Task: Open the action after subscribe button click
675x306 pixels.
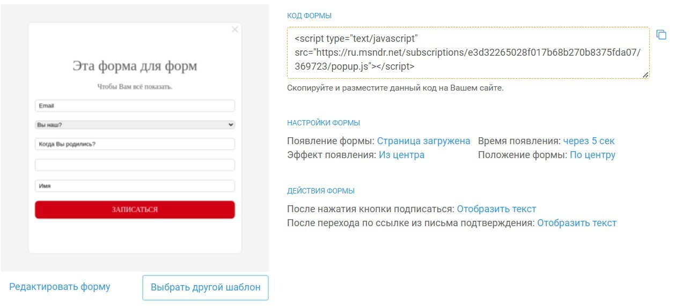Action: click(496, 209)
